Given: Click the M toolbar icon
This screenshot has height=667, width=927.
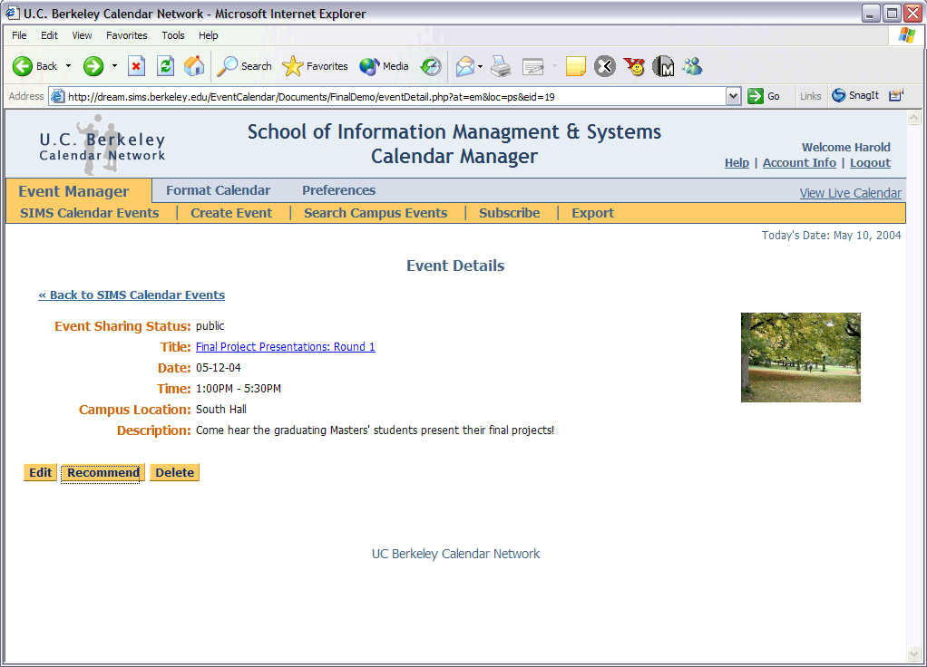Looking at the screenshot, I should click(x=663, y=66).
